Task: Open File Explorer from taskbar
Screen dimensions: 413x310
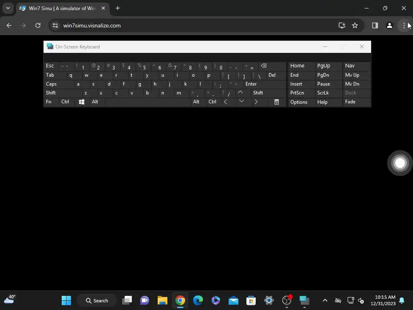Action: click(x=163, y=300)
